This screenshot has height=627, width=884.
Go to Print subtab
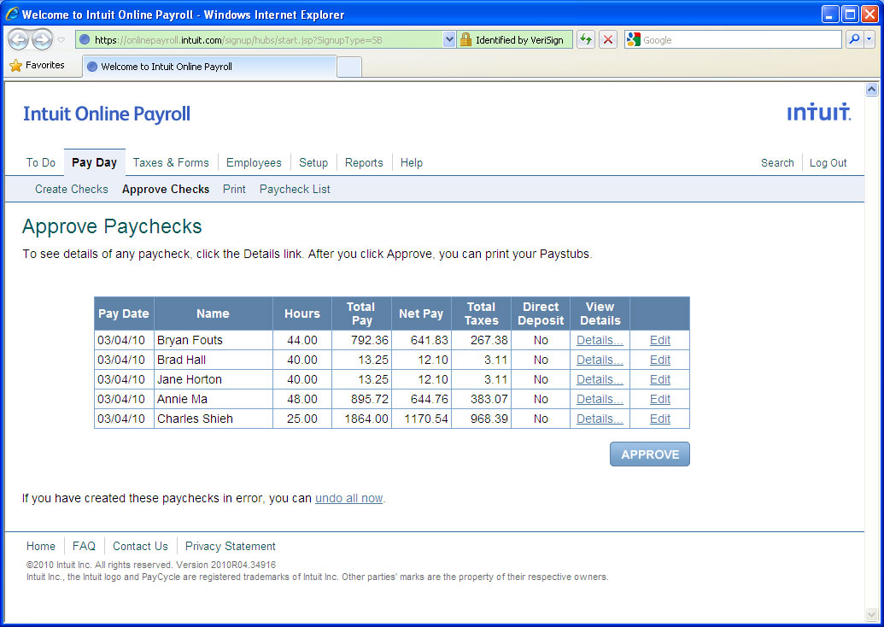pyautogui.click(x=234, y=189)
